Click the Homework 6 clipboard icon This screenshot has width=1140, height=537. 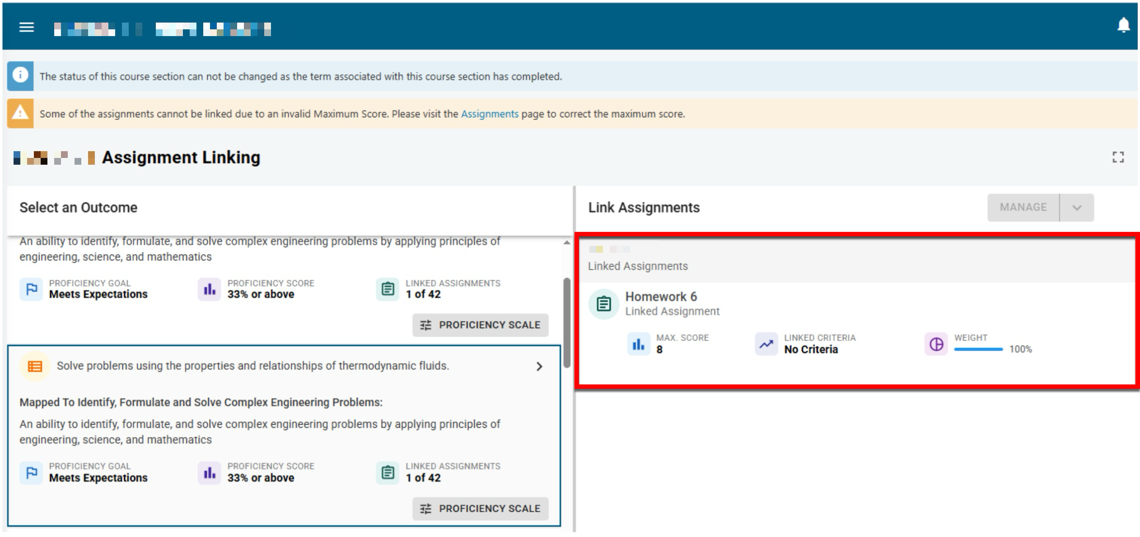603,304
